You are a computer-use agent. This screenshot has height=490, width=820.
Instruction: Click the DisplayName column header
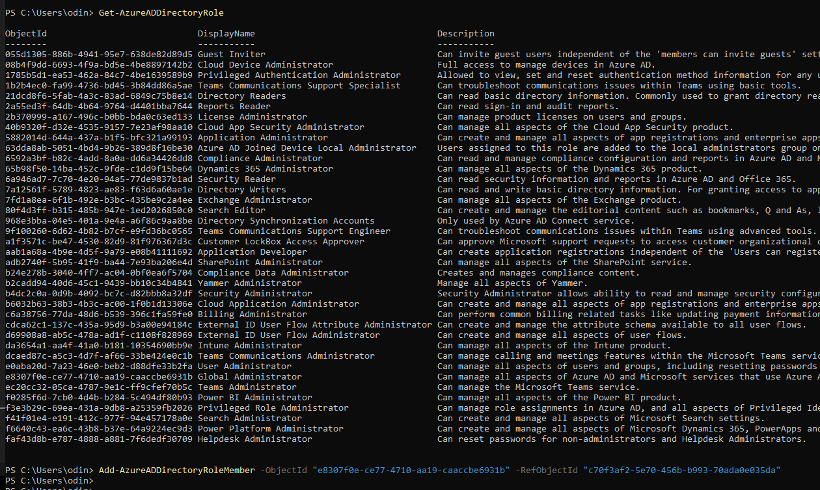pos(226,34)
